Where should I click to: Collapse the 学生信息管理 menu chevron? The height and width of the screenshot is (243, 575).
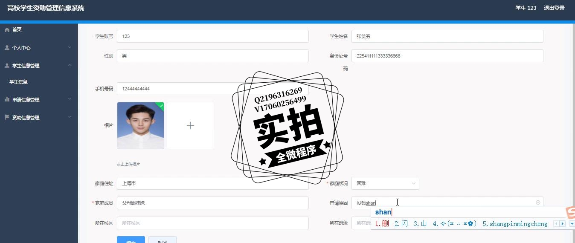tap(70, 65)
